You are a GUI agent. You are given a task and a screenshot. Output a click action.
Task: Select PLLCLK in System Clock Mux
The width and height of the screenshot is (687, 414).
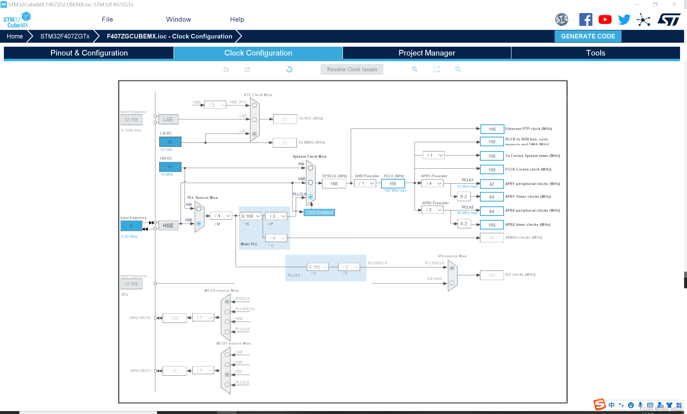pyautogui.click(x=310, y=197)
